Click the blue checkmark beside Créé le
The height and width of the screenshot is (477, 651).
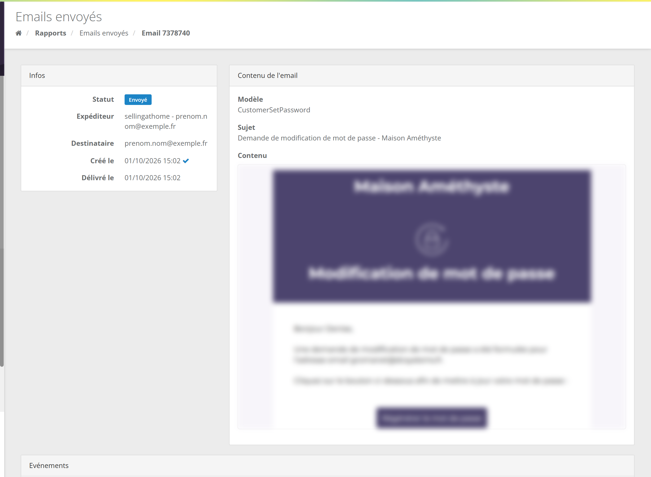coord(186,161)
